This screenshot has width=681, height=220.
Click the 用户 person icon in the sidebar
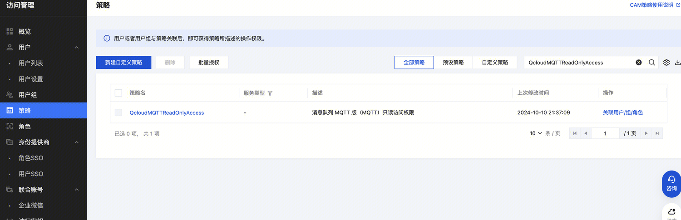coord(10,47)
